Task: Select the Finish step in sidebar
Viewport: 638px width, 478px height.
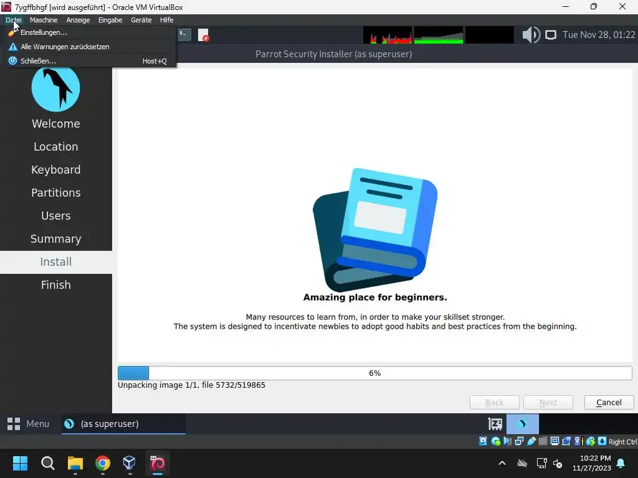Action: click(x=55, y=285)
